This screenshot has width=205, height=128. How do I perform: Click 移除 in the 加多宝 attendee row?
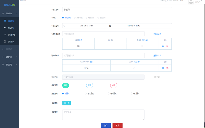tap(167, 68)
